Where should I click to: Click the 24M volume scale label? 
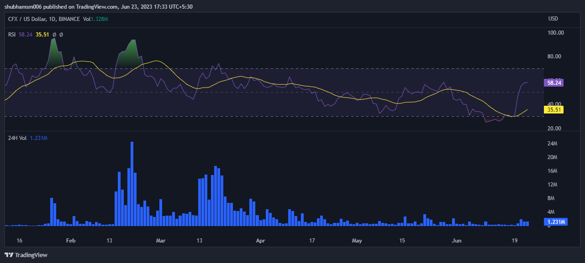[x=553, y=144]
